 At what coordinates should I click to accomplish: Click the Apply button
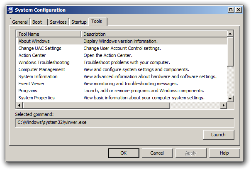tap(191, 153)
